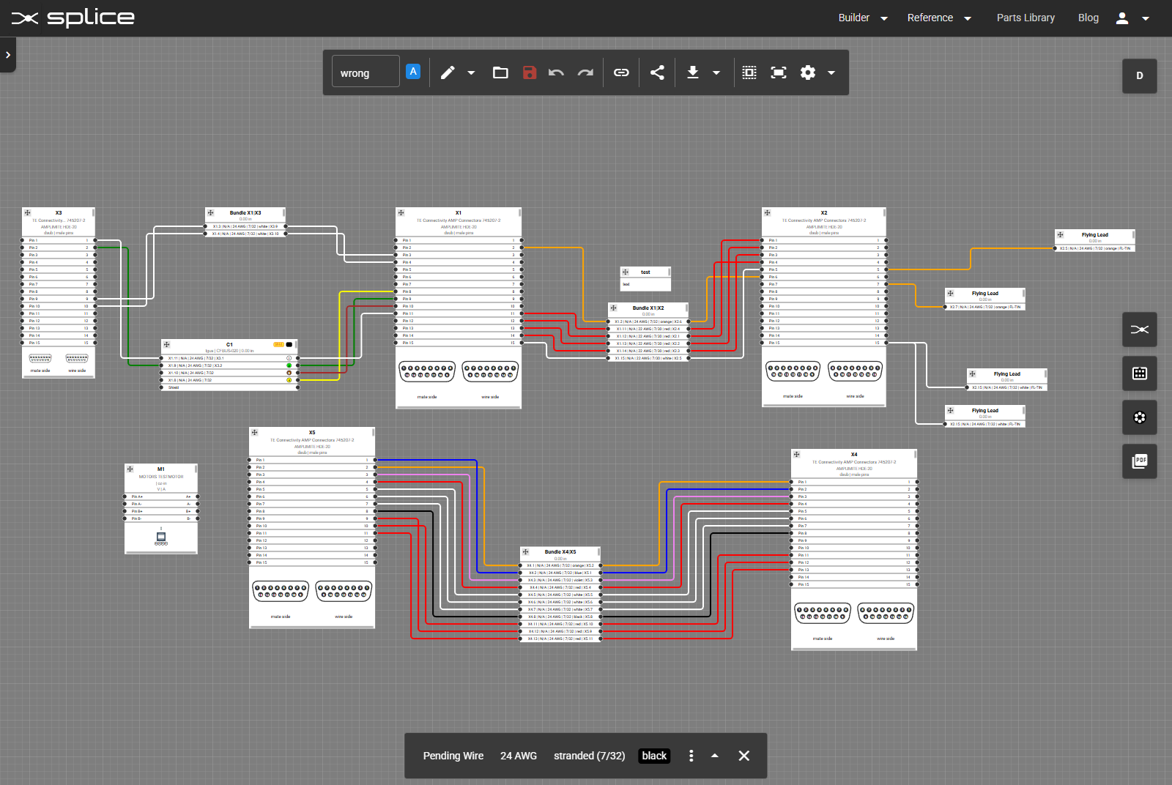The image size is (1172, 785).
Task: Click the fit-to-screen icon
Action: [778, 72]
